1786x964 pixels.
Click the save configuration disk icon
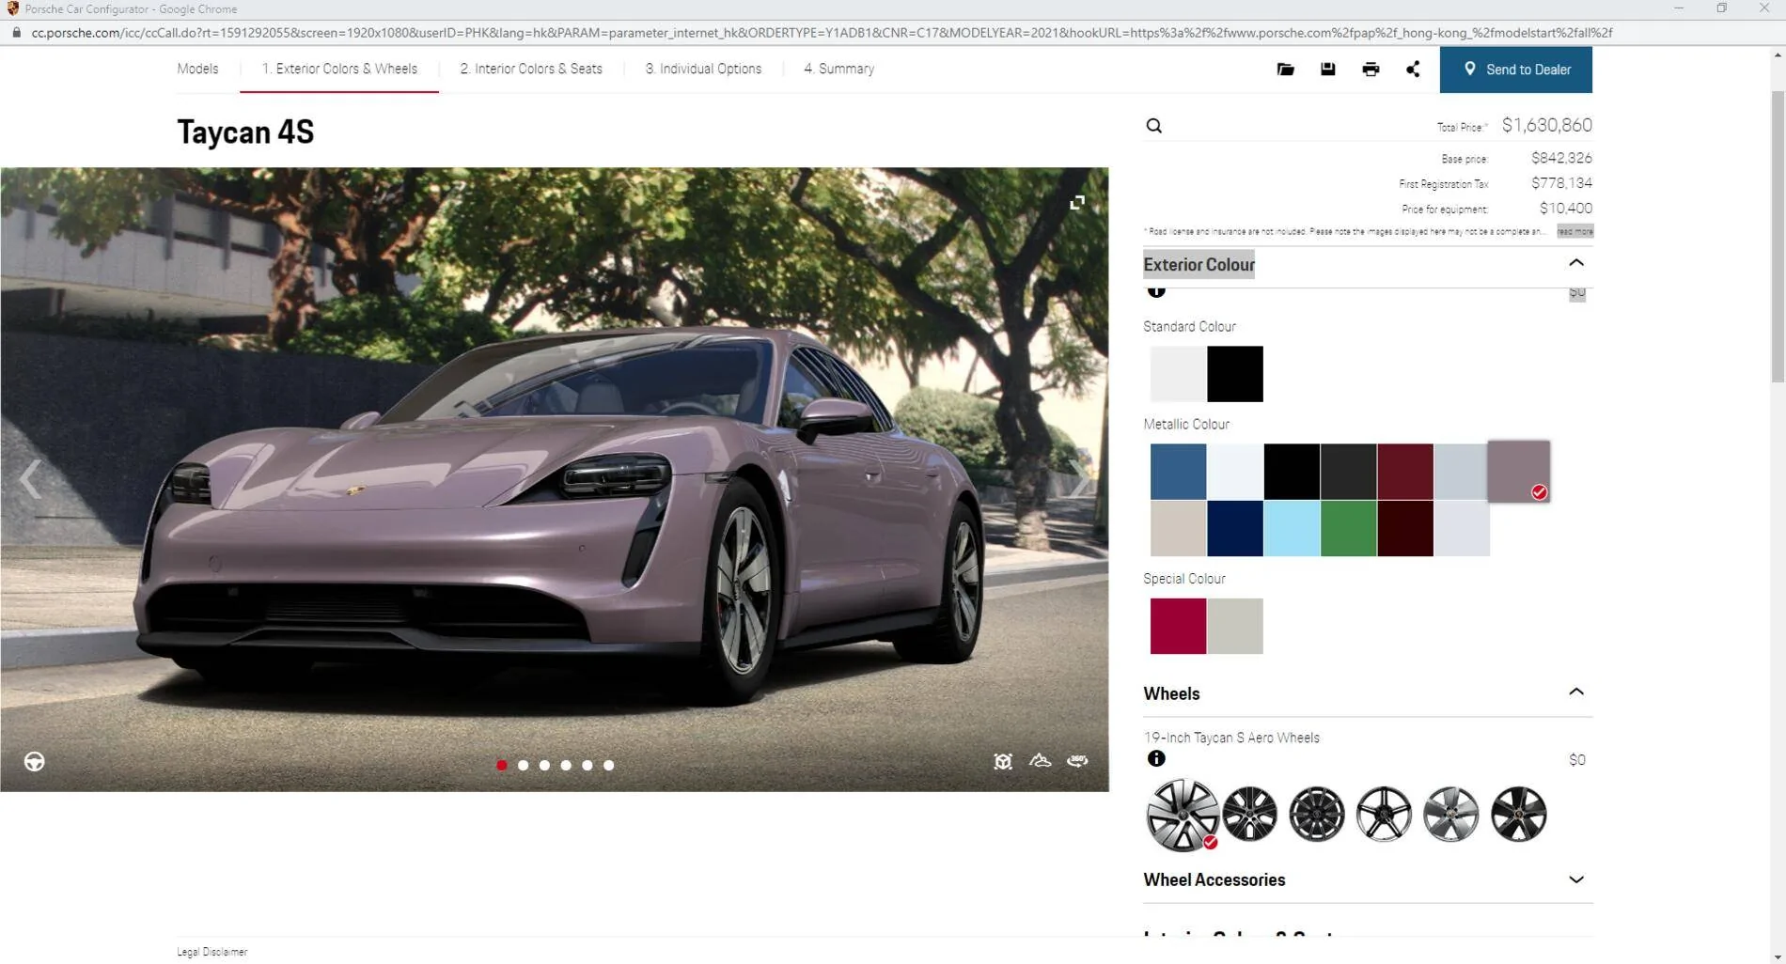[1327, 70]
